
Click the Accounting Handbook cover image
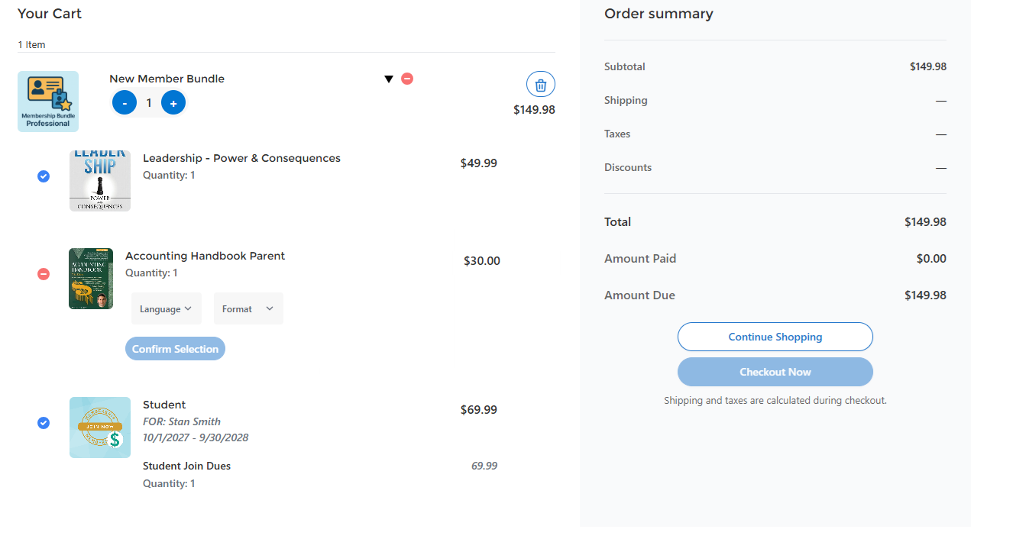91,279
